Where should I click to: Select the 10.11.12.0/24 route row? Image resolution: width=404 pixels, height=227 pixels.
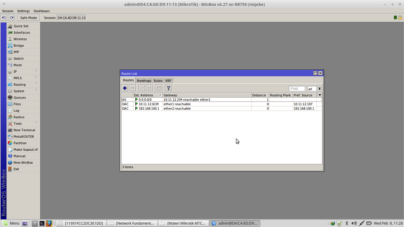[222, 104]
